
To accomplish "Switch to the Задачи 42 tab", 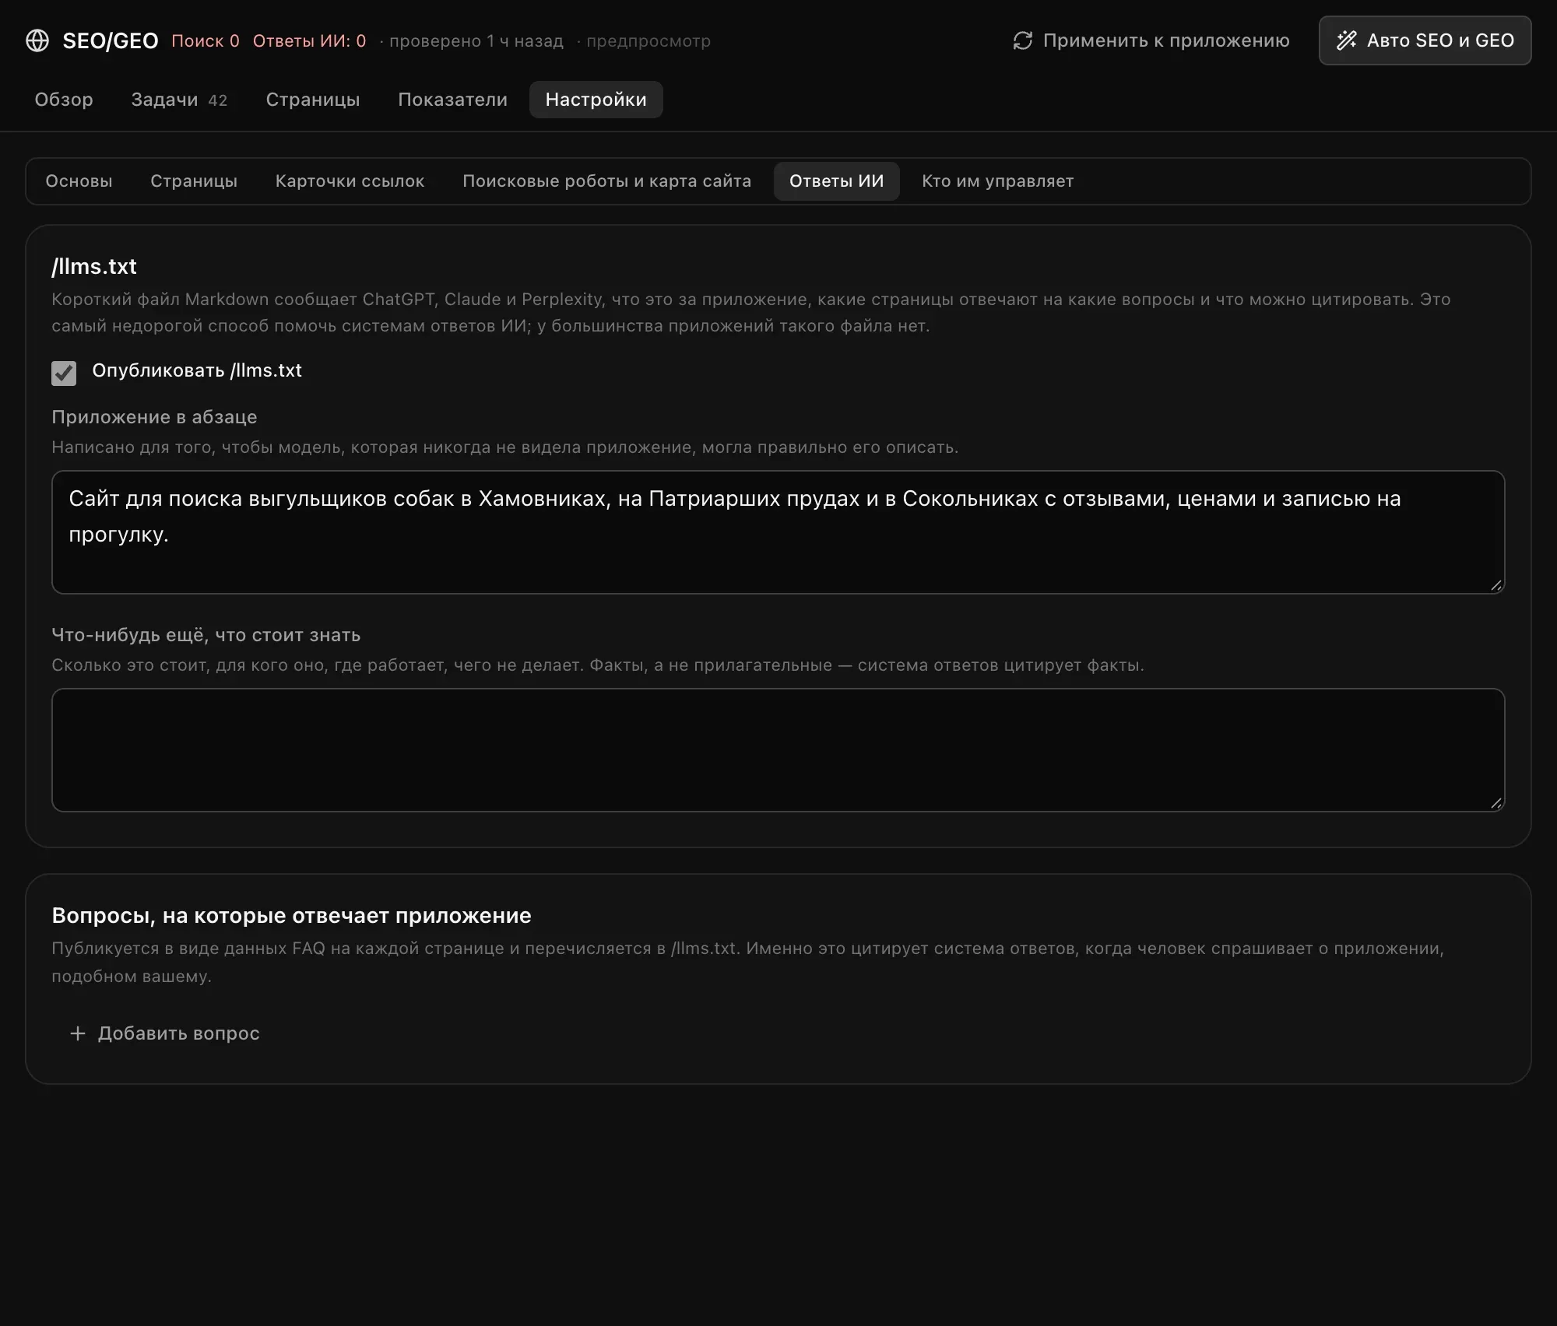I will click(179, 100).
